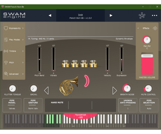Click the Effects waveform icon
This screenshot has height=134, width=161.
[x=155, y=28]
